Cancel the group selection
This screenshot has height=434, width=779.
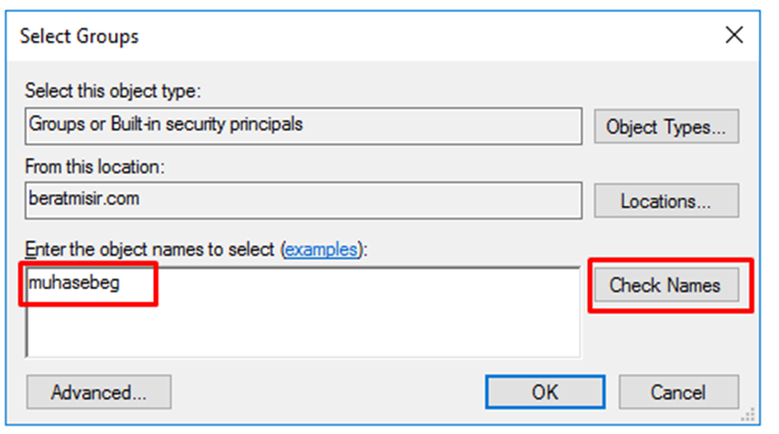click(678, 391)
